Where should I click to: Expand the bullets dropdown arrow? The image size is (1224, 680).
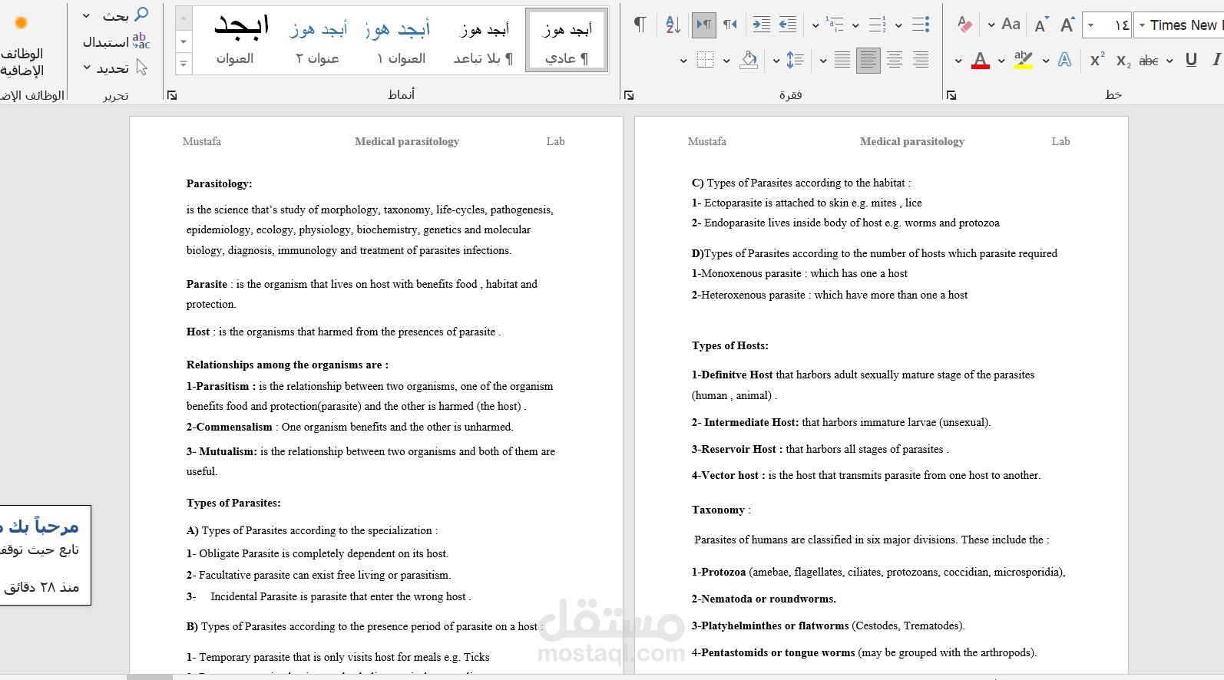(898, 25)
